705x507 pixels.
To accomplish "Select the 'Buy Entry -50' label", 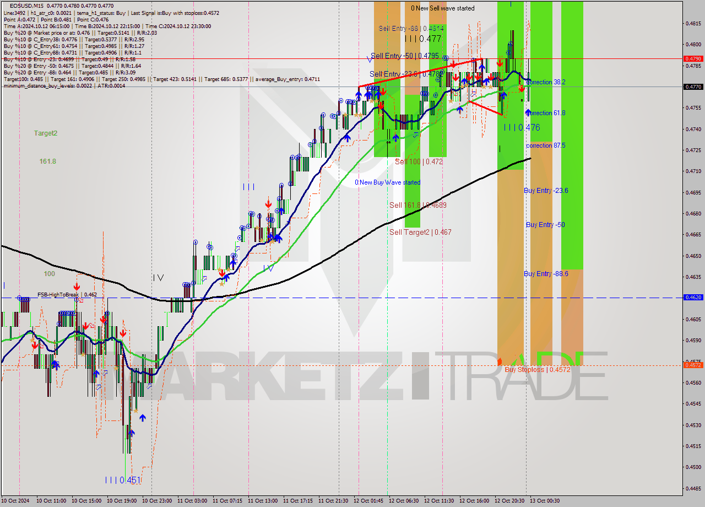I will tap(545, 225).
